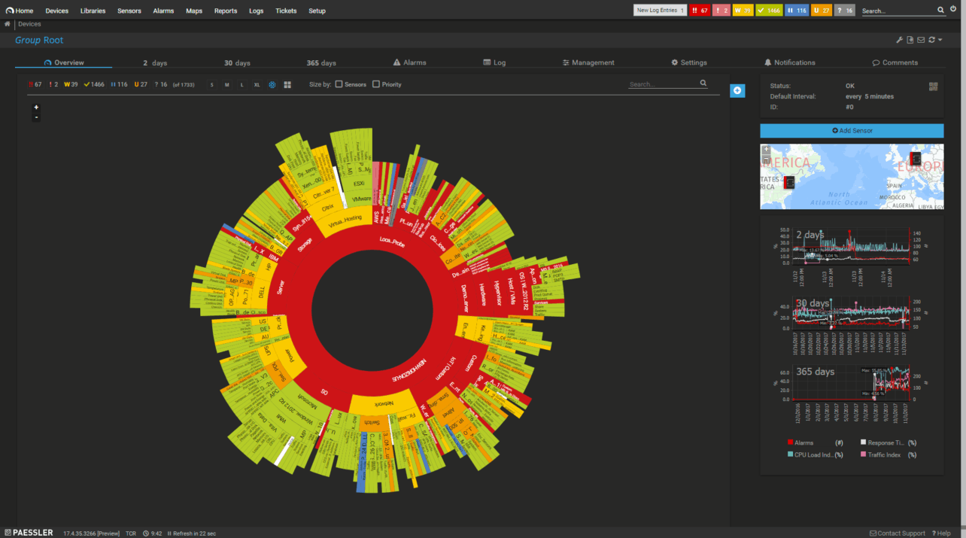Select the sunburst view icon
Screen dimensions: 966x538
pyautogui.click(x=272, y=84)
